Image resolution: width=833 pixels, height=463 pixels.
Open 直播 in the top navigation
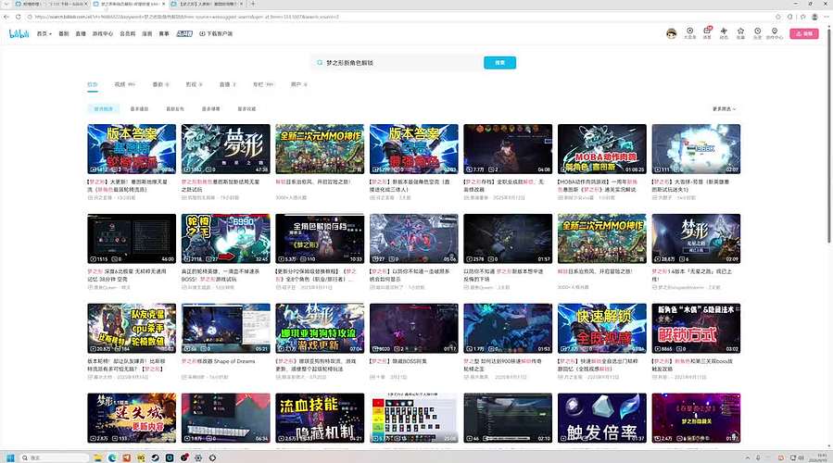(x=81, y=33)
